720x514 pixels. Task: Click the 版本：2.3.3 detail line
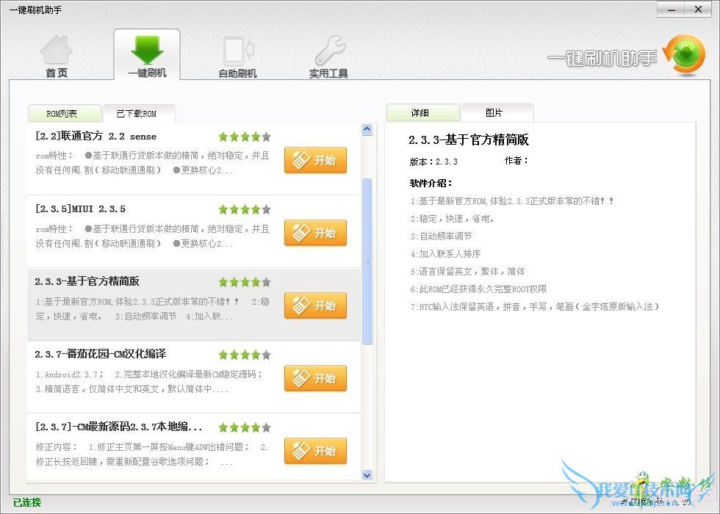[x=433, y=162]
